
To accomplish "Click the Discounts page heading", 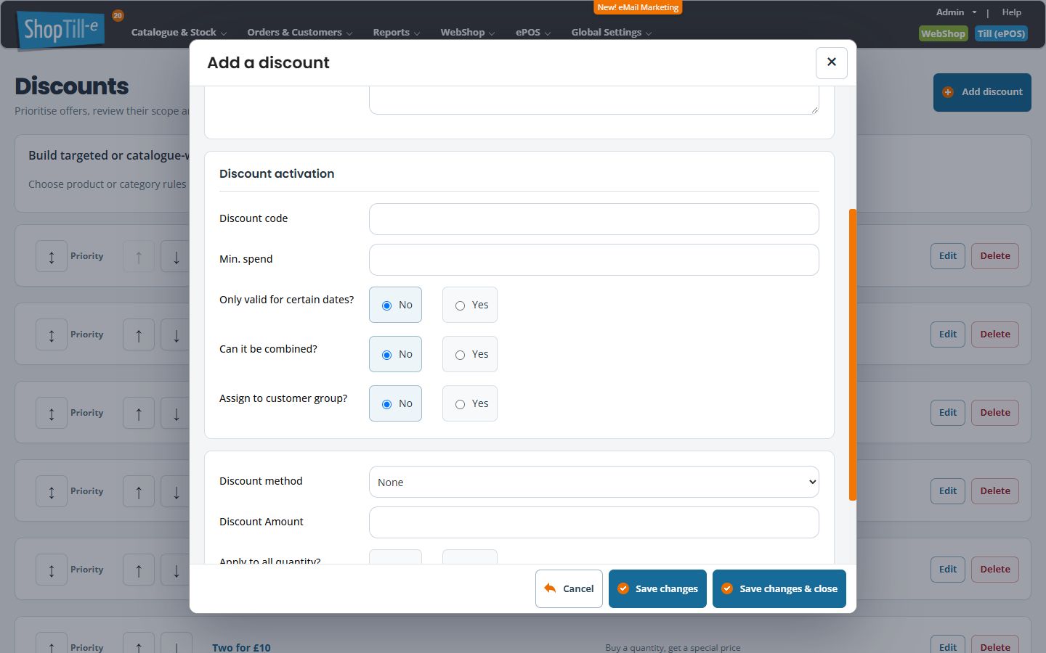I will (x=72, y=86).
